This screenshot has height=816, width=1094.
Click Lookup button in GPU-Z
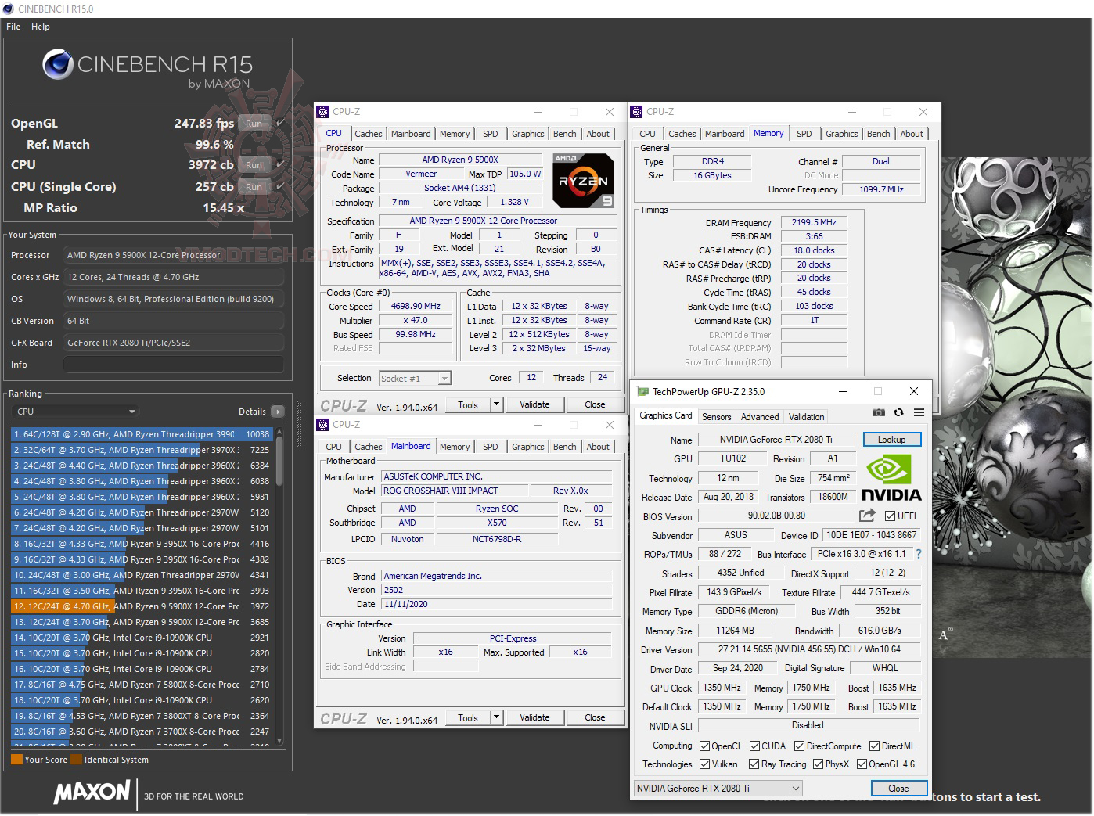(x=892, y=440)
